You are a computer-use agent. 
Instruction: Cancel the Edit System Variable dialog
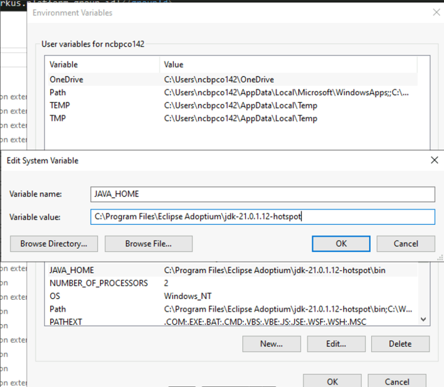pyautogui.click(x=405, y=244)
